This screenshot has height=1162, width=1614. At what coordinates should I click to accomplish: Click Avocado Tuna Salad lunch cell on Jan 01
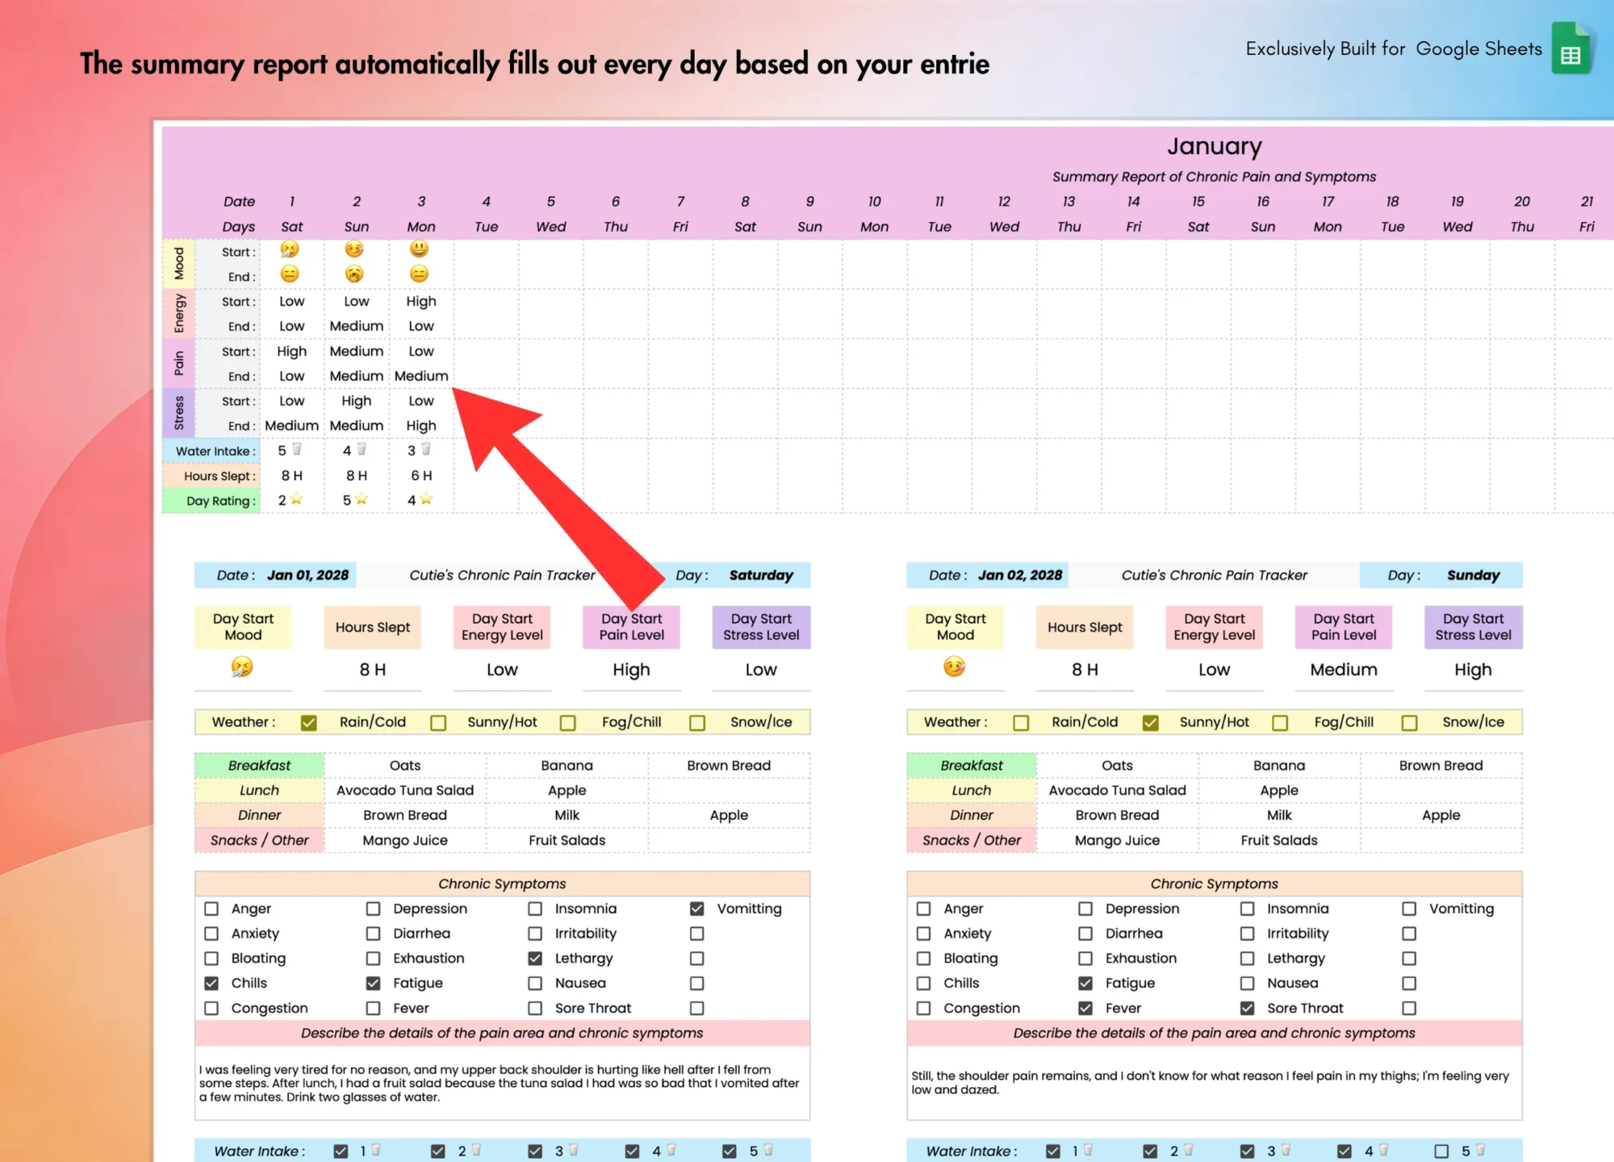point(405,791)
